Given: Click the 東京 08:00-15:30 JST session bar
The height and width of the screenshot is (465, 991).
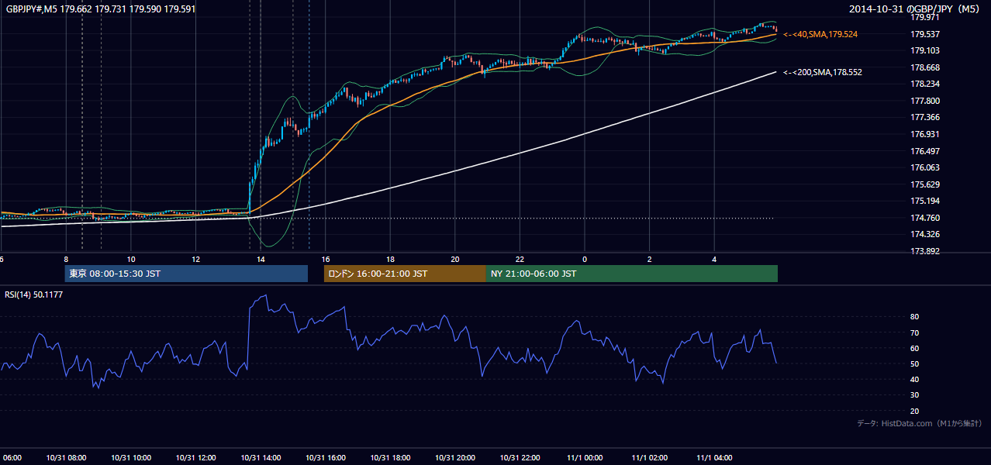Looking at the screenshot, I should tap(186, 274).
